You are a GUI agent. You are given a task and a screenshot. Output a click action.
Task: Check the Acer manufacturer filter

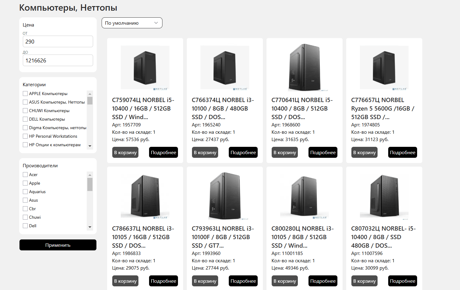click(25, 175)
